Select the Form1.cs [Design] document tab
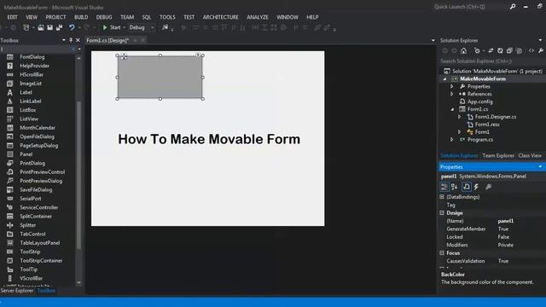This screenshot has height=307, width=546. click(107, 40)
